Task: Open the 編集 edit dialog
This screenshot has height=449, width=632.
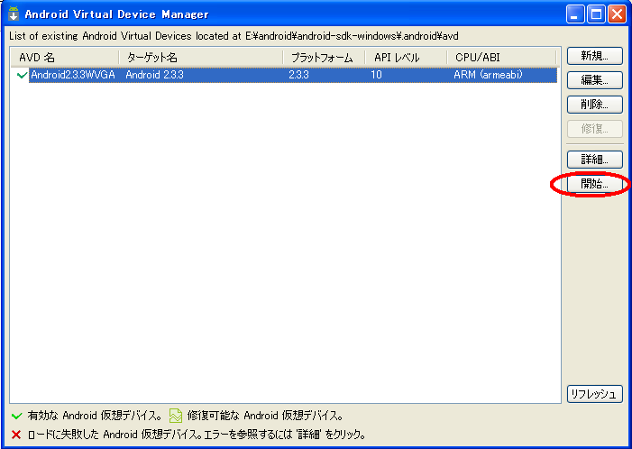Action: (x=594, y=80)
